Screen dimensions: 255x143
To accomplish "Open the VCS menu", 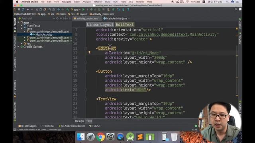I will click(131, 2).
